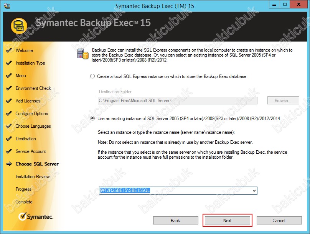
Task: Click the 'Select an instance or type' text
Action: tap(166, 132)
